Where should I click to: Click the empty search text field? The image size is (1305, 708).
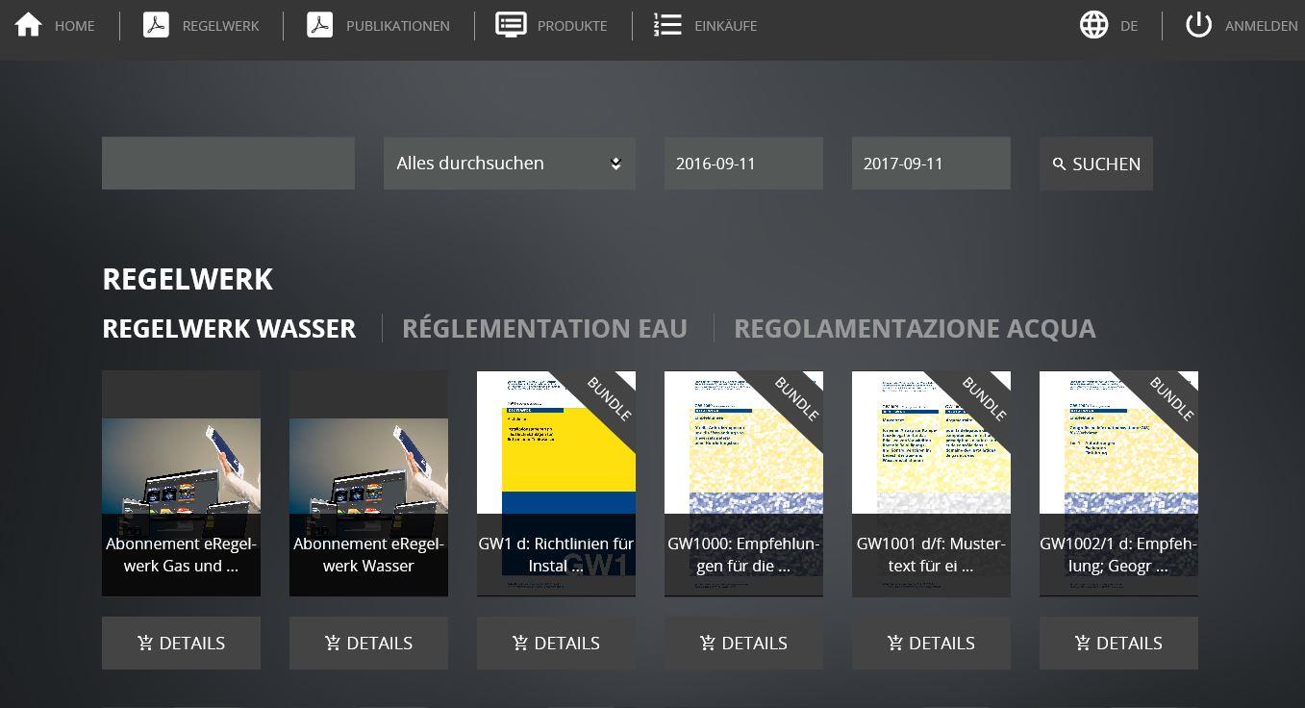point(228,164)
